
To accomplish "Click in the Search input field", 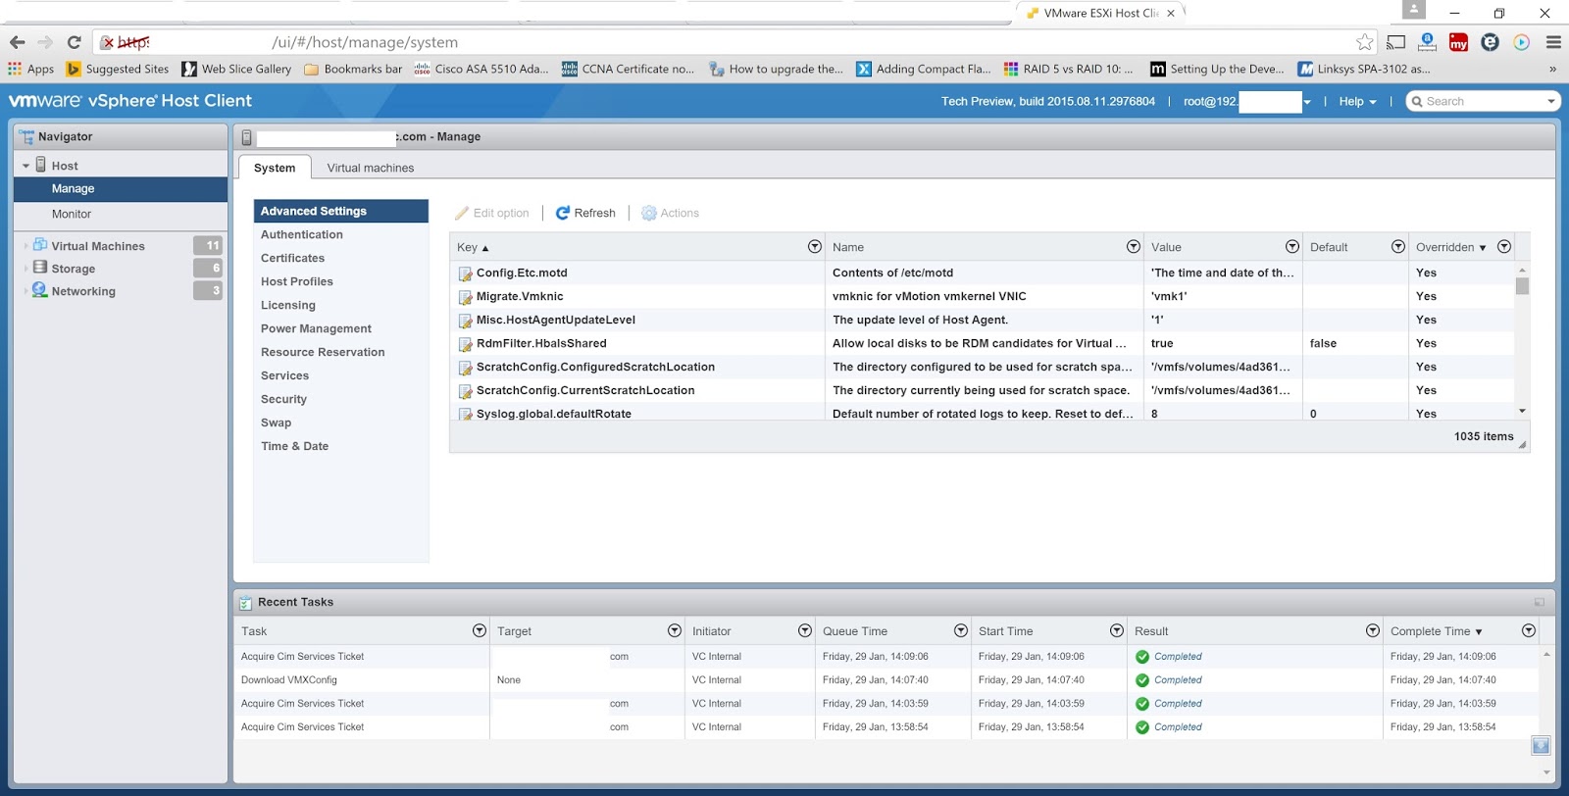I will (x=1484, y=101).
